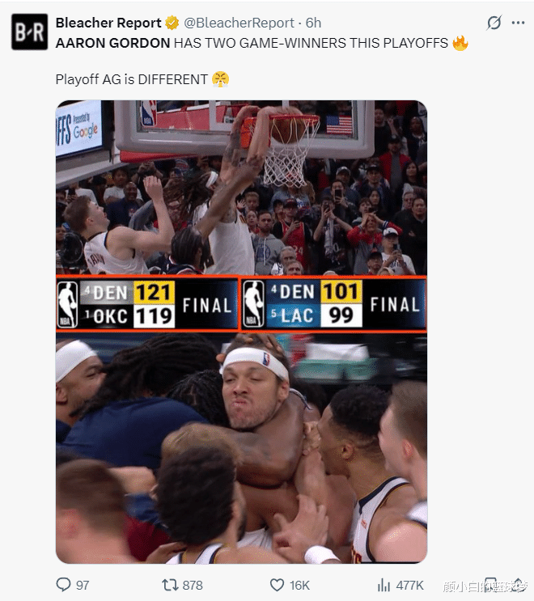Click the 878 reposts count
The height and width of the screenshot is (601, 534).
[x=193, y=586]
